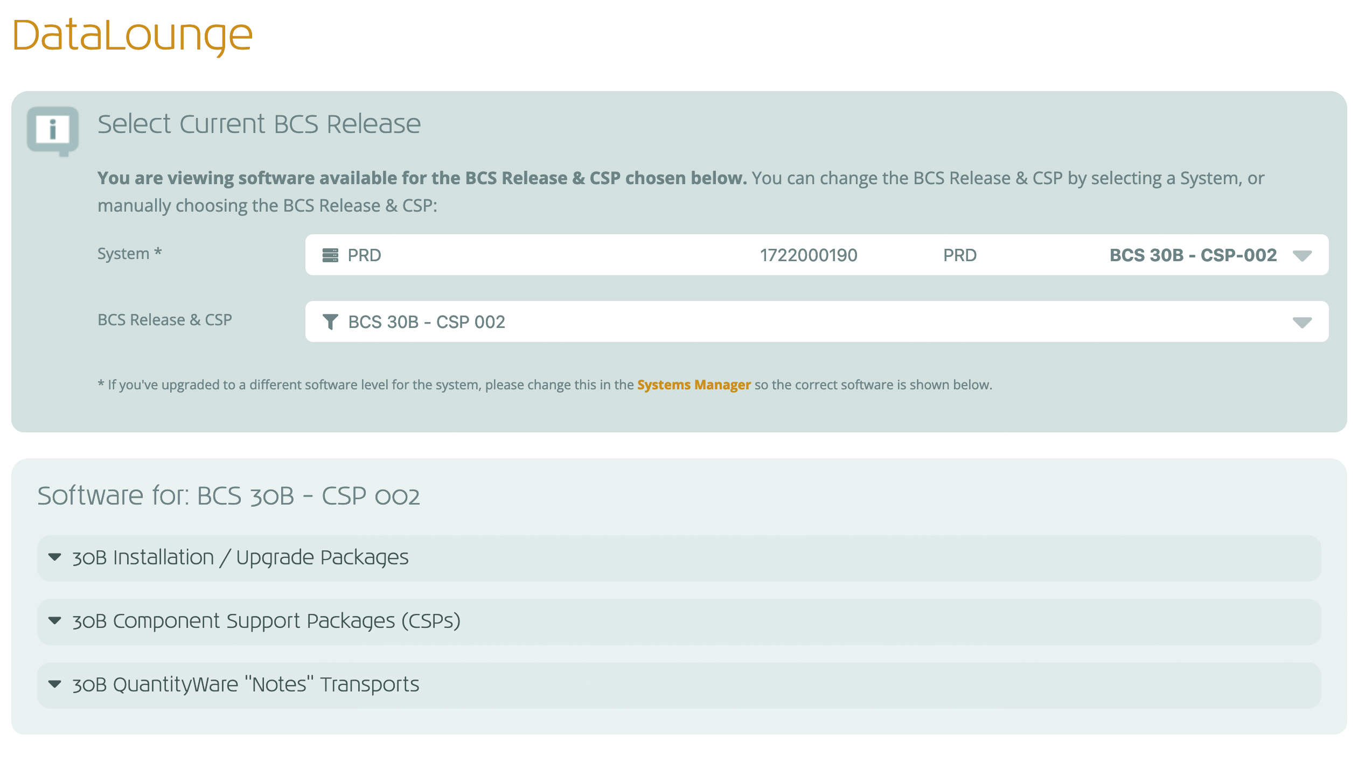Click the Select Current BCS Release heading
This screenshot has width=1365, height=769.
pos(259,124)
